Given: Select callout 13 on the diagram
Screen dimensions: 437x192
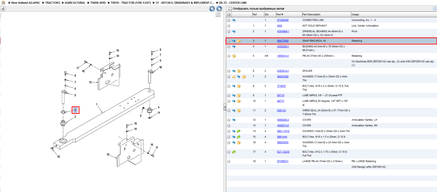Looking at the screenshot, I should [x=109, y=155].
